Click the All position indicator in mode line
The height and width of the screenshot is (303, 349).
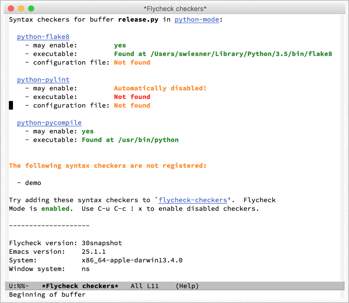136,286
